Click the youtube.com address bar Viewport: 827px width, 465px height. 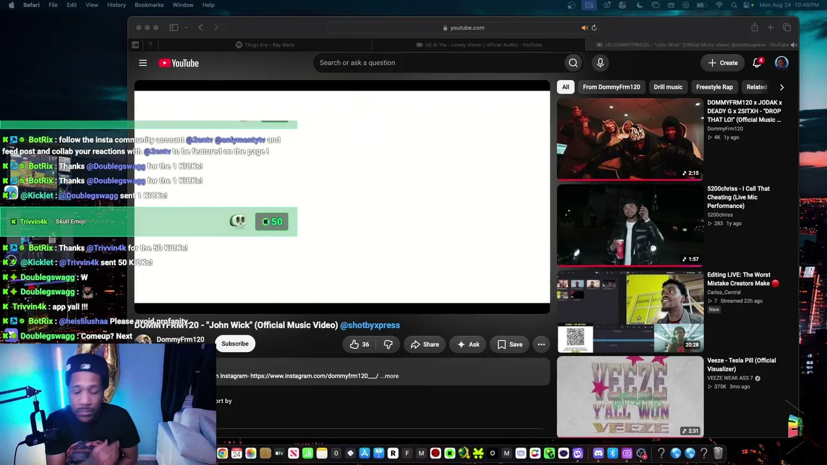pos(463,28)
